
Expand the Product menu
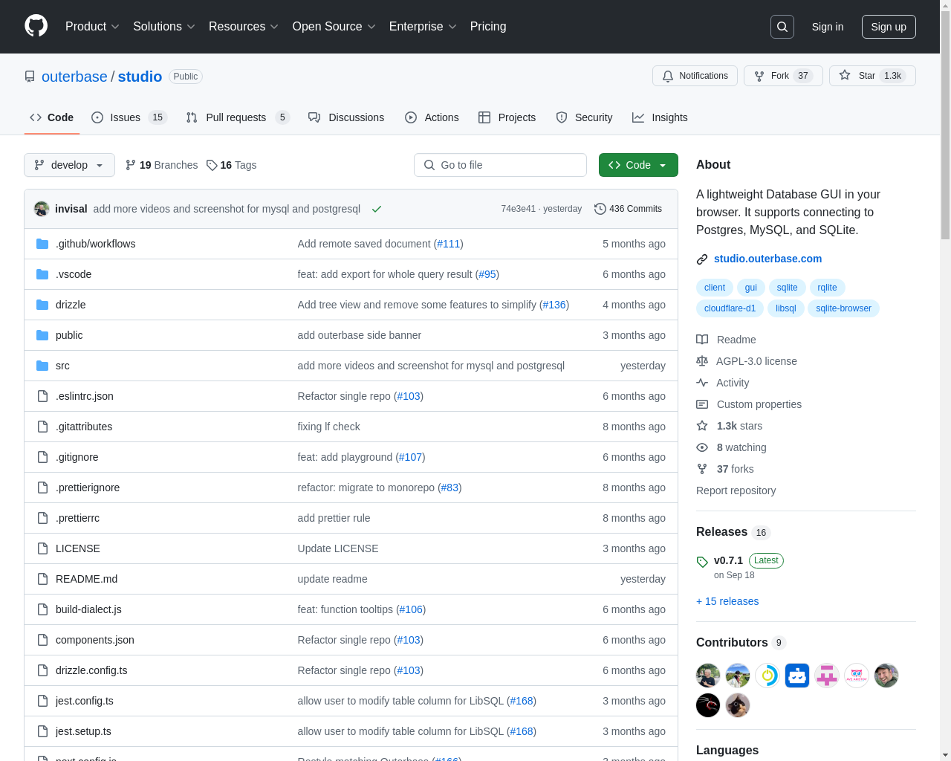point(92,27)
